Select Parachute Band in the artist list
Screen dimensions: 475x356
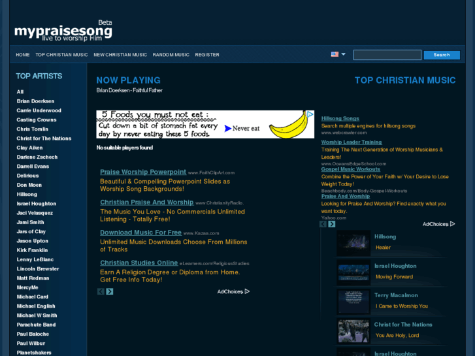37,325
